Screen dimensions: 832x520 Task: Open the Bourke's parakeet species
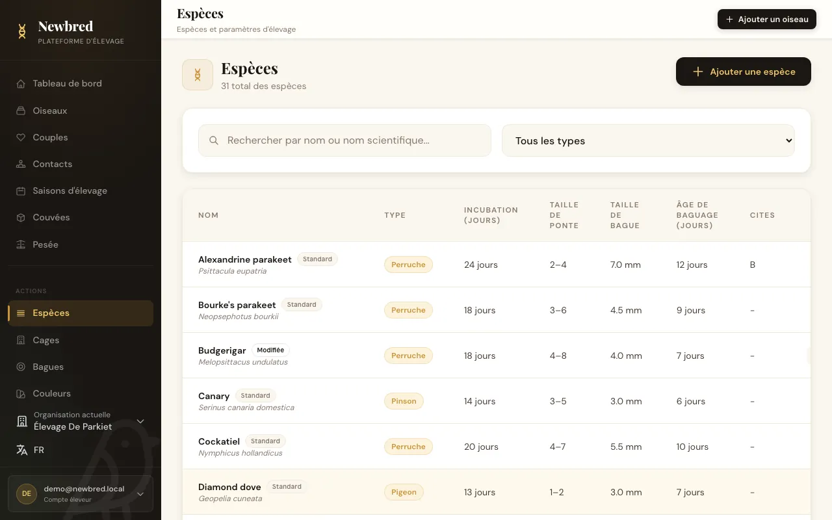tap(237, 305)
